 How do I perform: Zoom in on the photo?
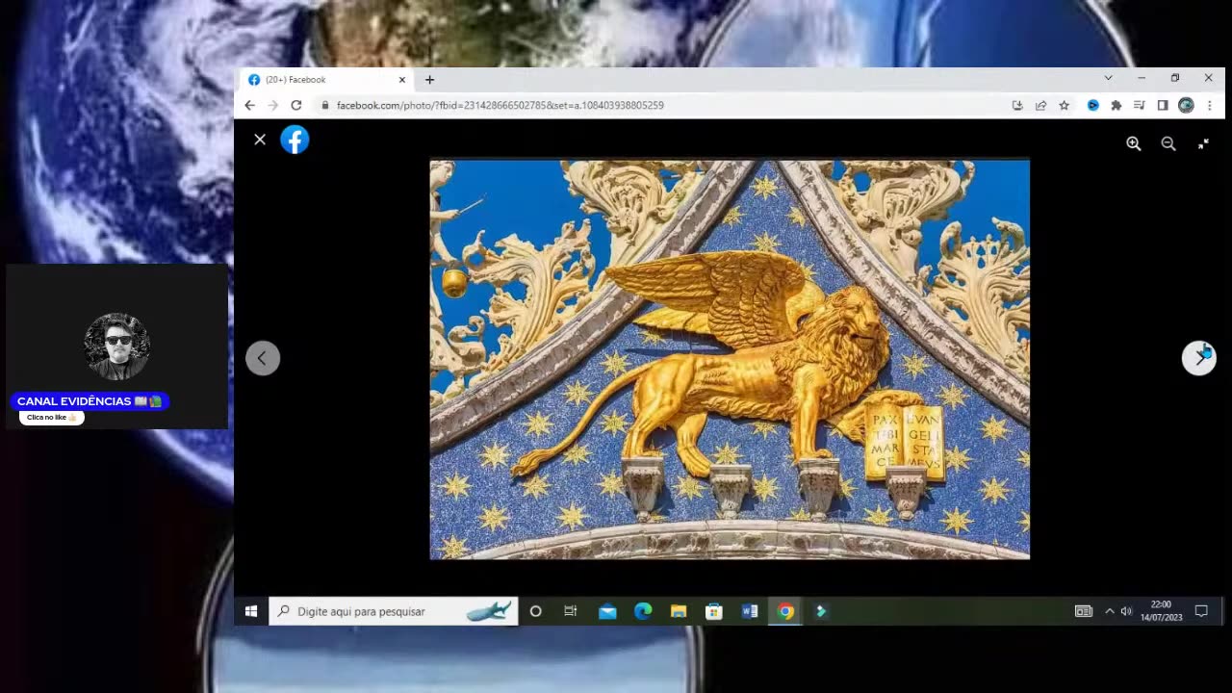(x=1134, y=143)
